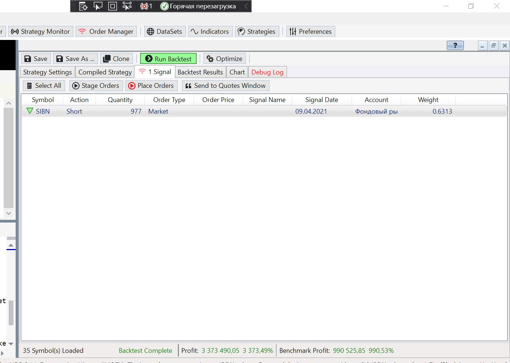Click the Run Backtest play icon

[x=149, y=59]
